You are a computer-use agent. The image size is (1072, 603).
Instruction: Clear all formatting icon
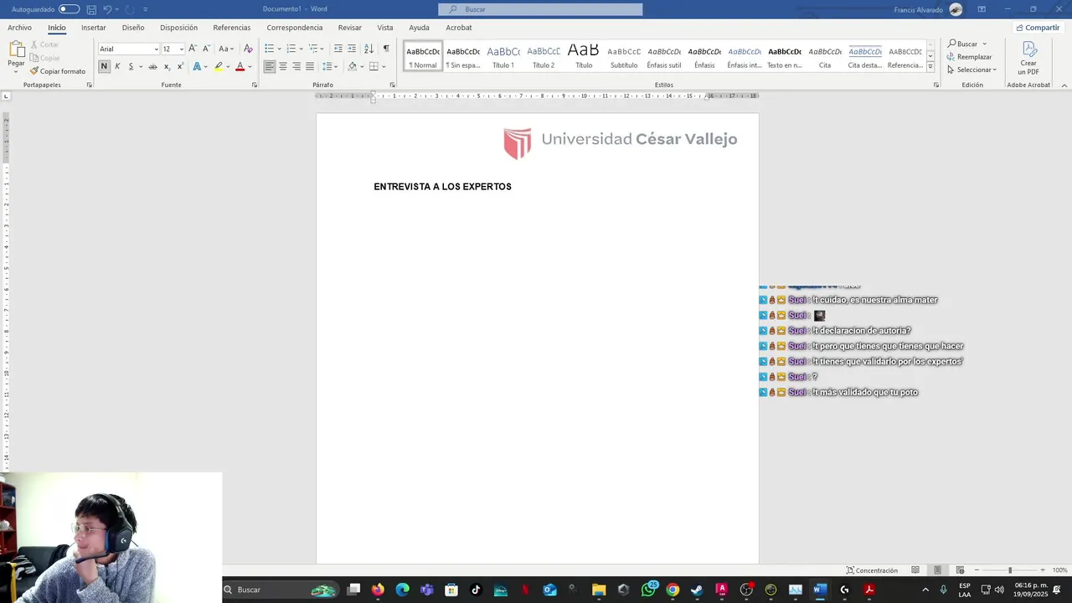click(x=248, y=49)
